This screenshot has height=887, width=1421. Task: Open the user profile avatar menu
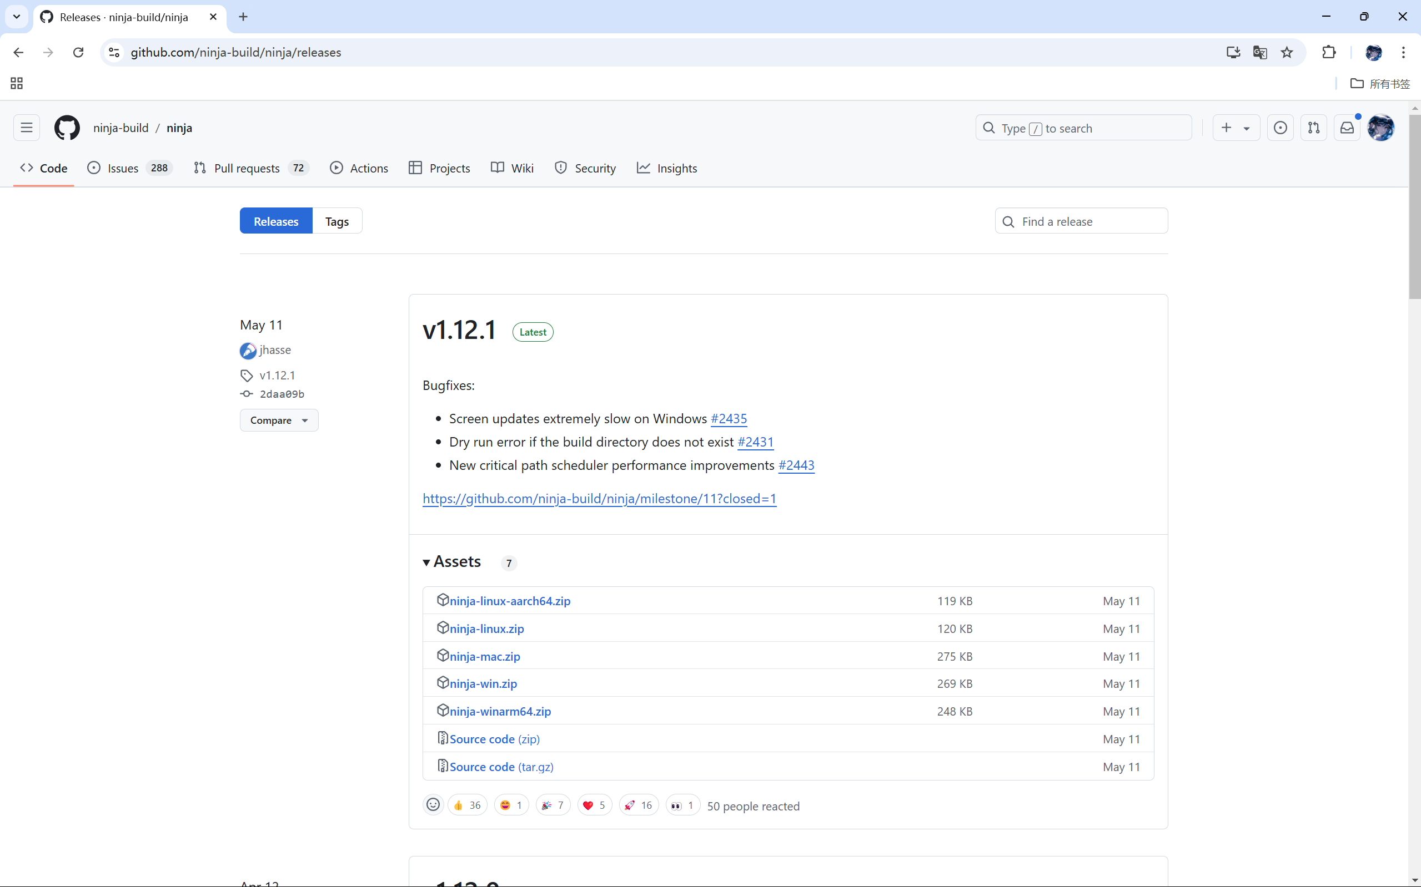(x=1380, y=128)
